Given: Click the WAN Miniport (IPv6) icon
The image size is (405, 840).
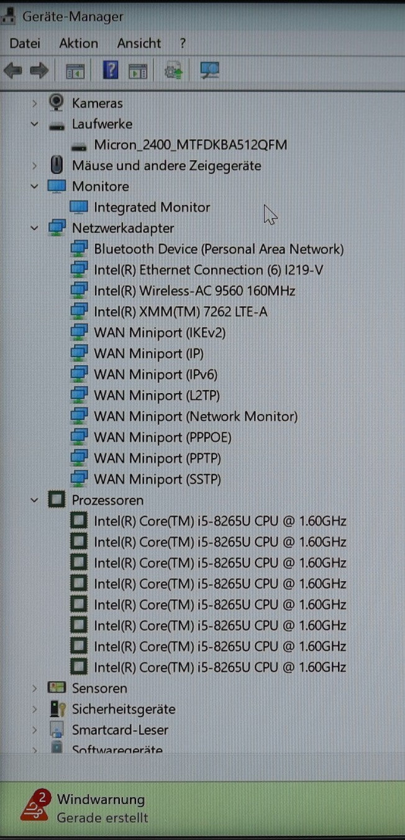Looking at the screenshot, I should [x=78, y=374].
